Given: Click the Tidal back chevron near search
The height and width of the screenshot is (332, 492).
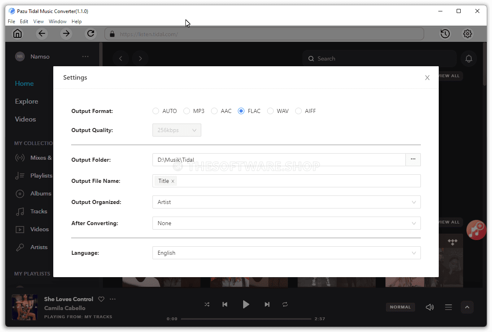Looking at the screenshot, I should click(121, 59).
